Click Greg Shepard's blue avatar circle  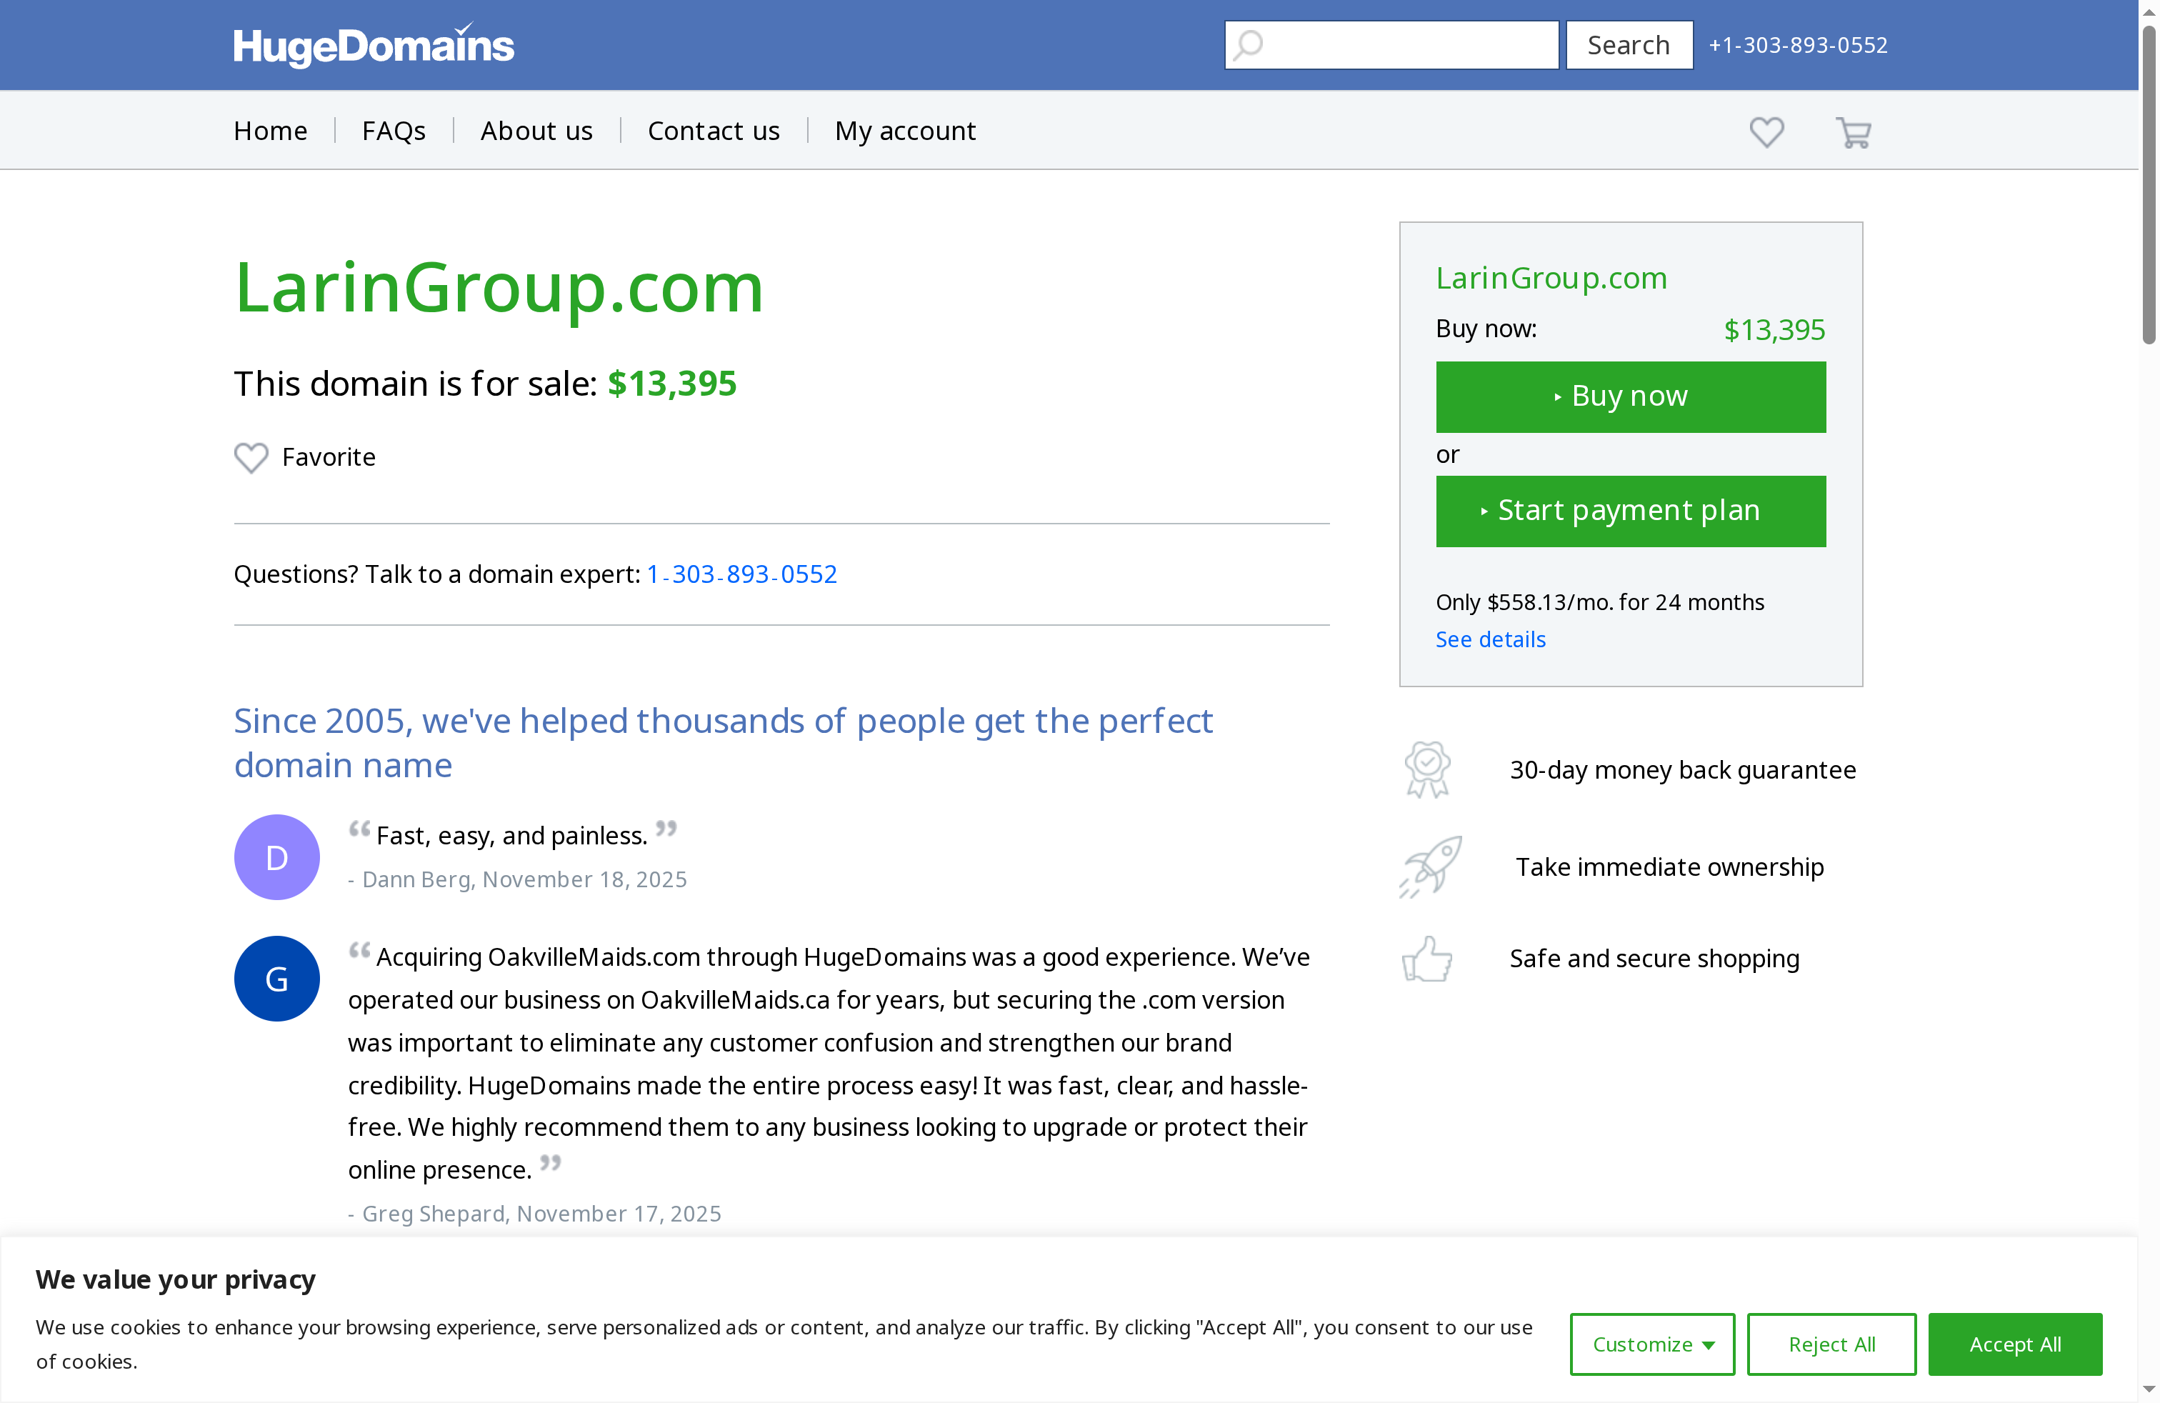[276, 978]
